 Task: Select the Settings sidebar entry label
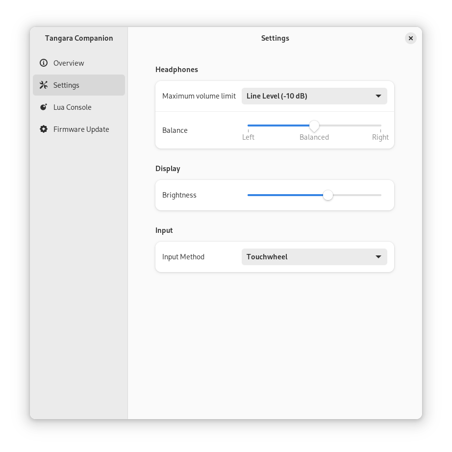click(x=66, y=85)
